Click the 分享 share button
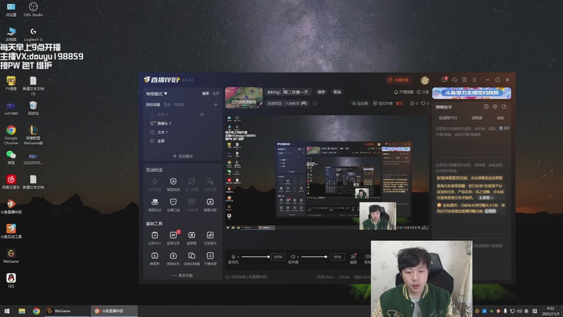The width and height of the screenshot is (563, 317). (423, 92)
